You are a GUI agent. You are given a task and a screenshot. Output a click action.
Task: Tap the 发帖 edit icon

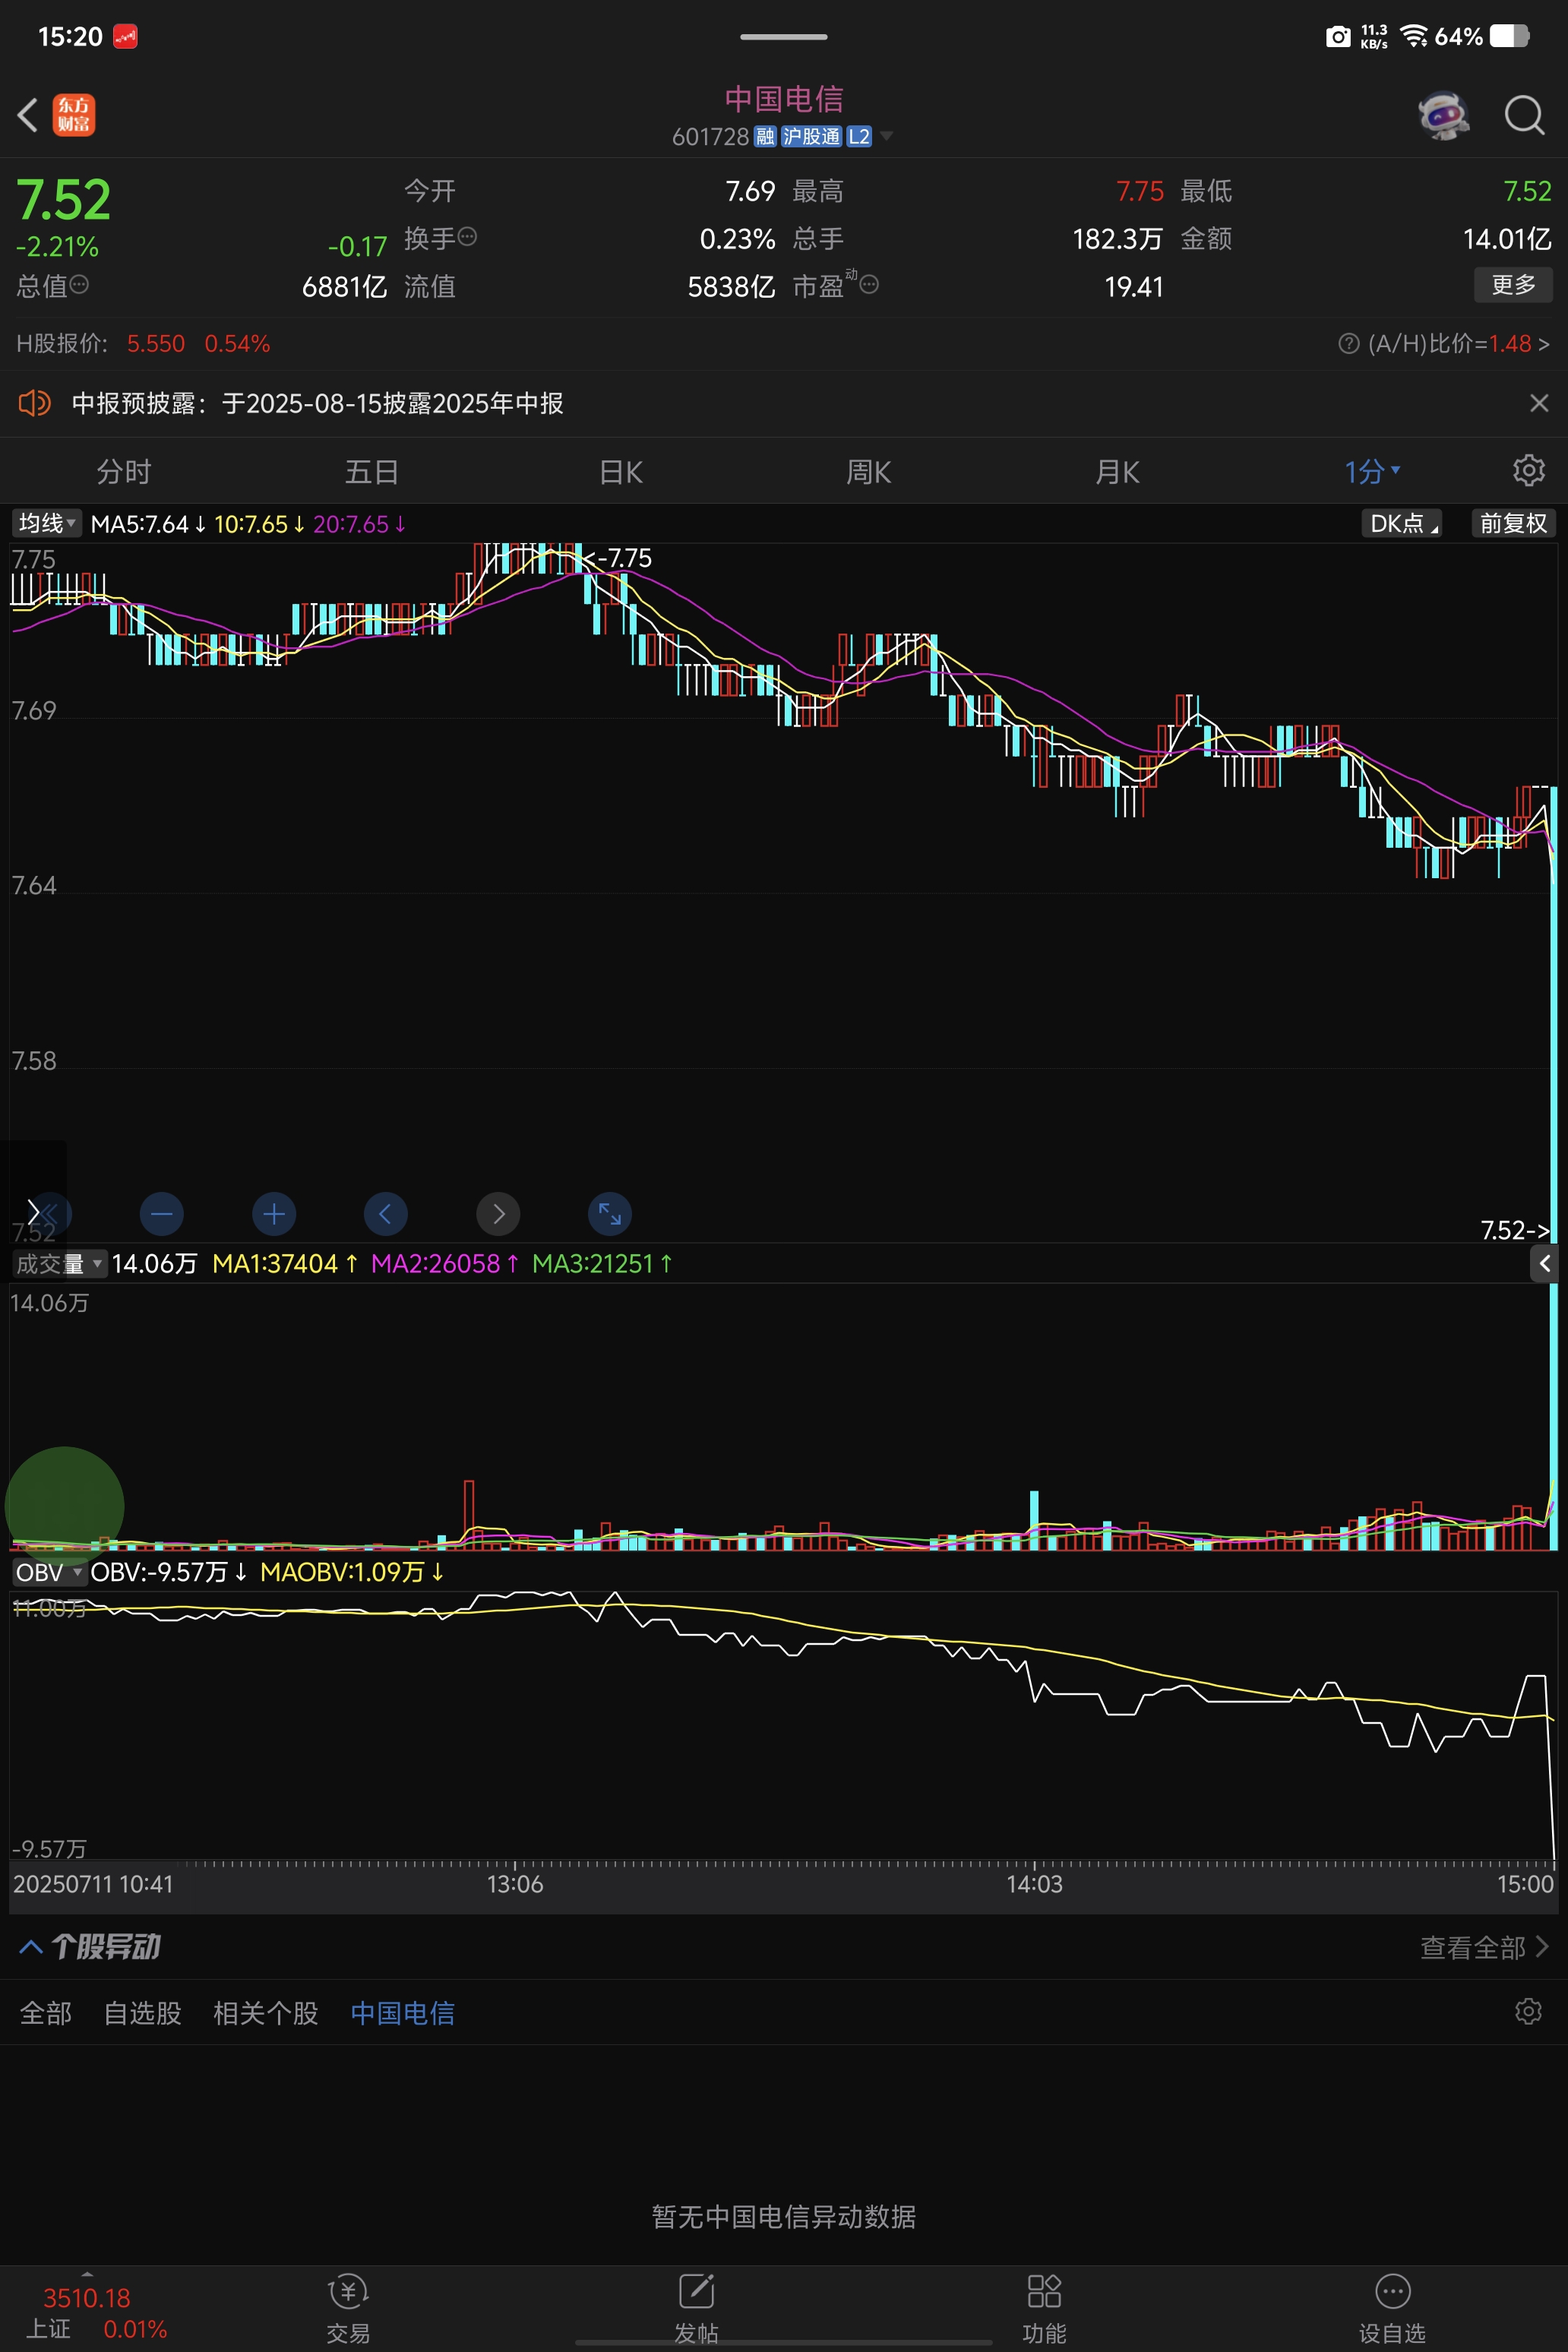click(x=696, y=2291)
